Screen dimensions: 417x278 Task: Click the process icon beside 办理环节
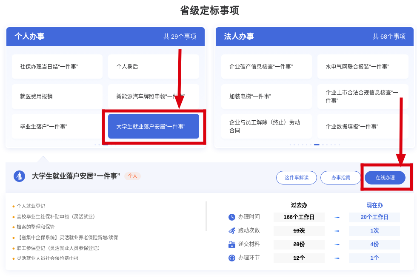coord(231,258)
